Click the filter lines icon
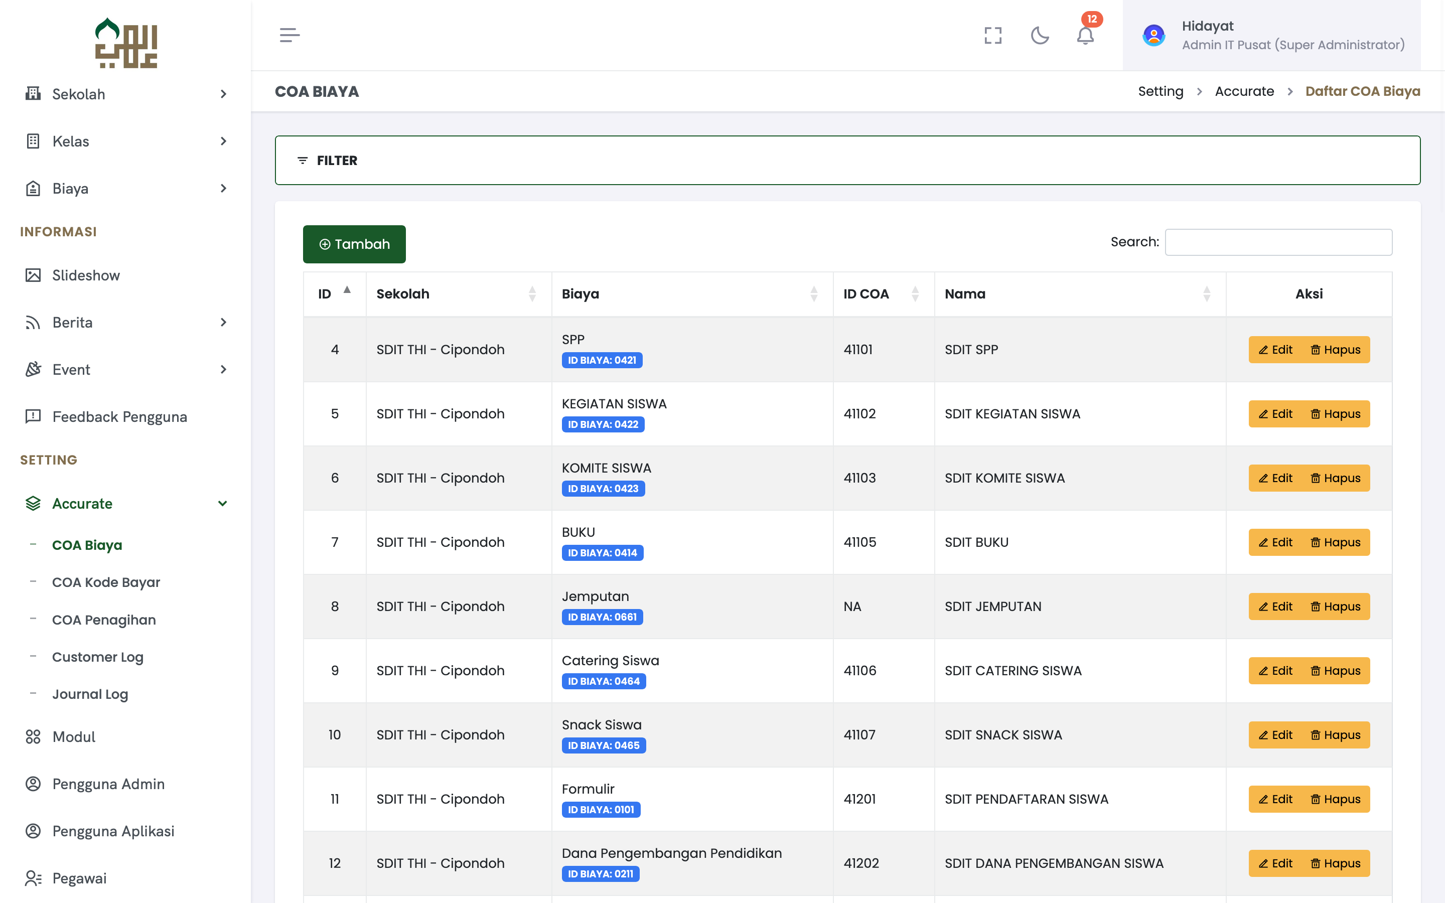 (x=303, y=160)
